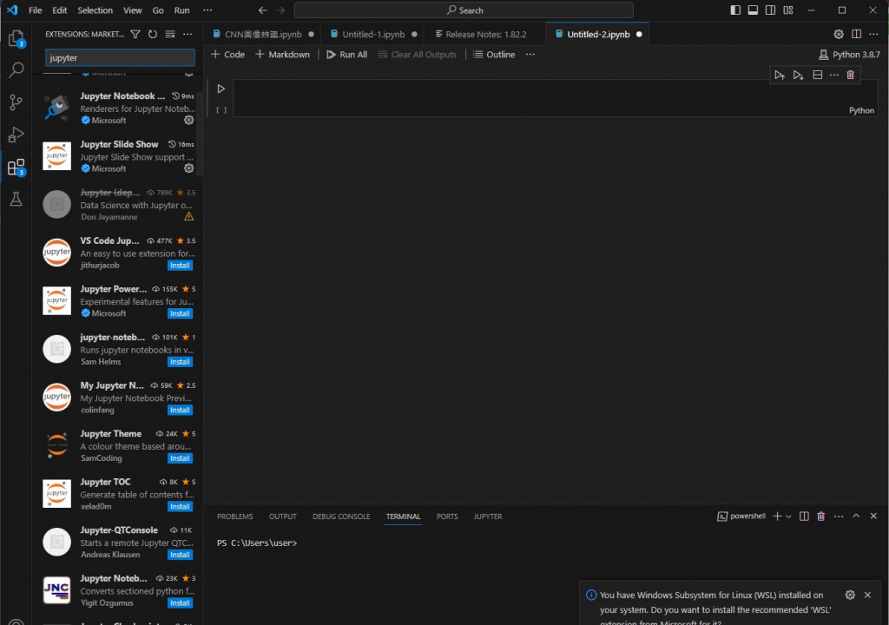Add a new Code cell
Viewport: 889px width, 625px height.
228,55
